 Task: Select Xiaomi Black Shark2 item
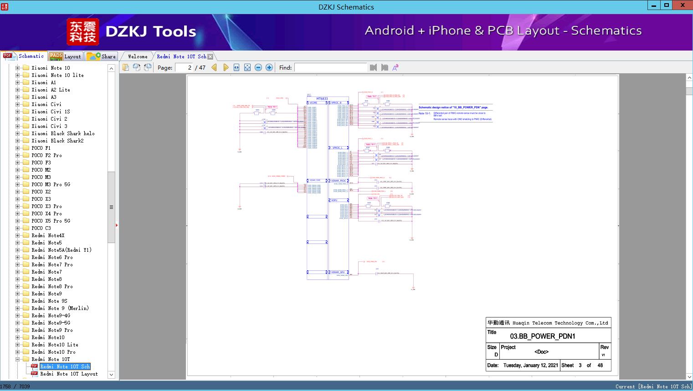(57, 141)
